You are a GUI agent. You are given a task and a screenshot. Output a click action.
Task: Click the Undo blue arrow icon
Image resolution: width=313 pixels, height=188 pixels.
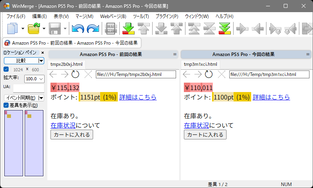78,28
